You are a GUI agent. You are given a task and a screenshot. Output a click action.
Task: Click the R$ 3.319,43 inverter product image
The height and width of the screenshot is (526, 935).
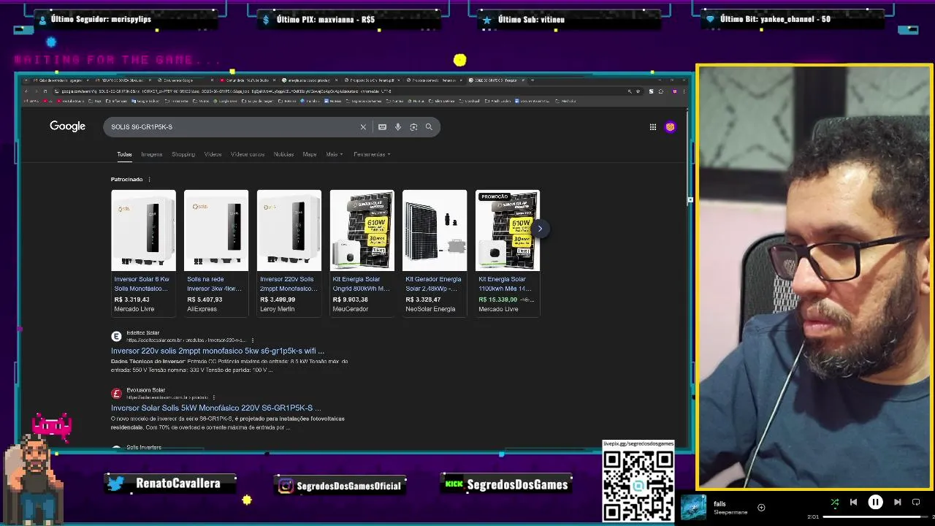pyautogui.click(x=143, y=230)
